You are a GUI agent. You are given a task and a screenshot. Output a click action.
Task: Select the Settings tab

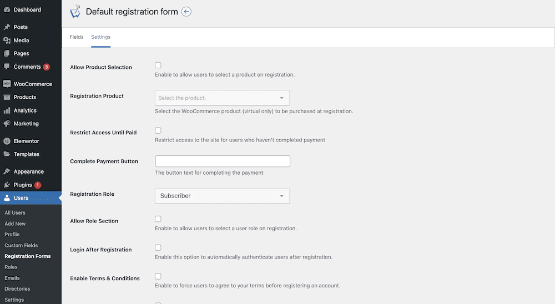101,37
